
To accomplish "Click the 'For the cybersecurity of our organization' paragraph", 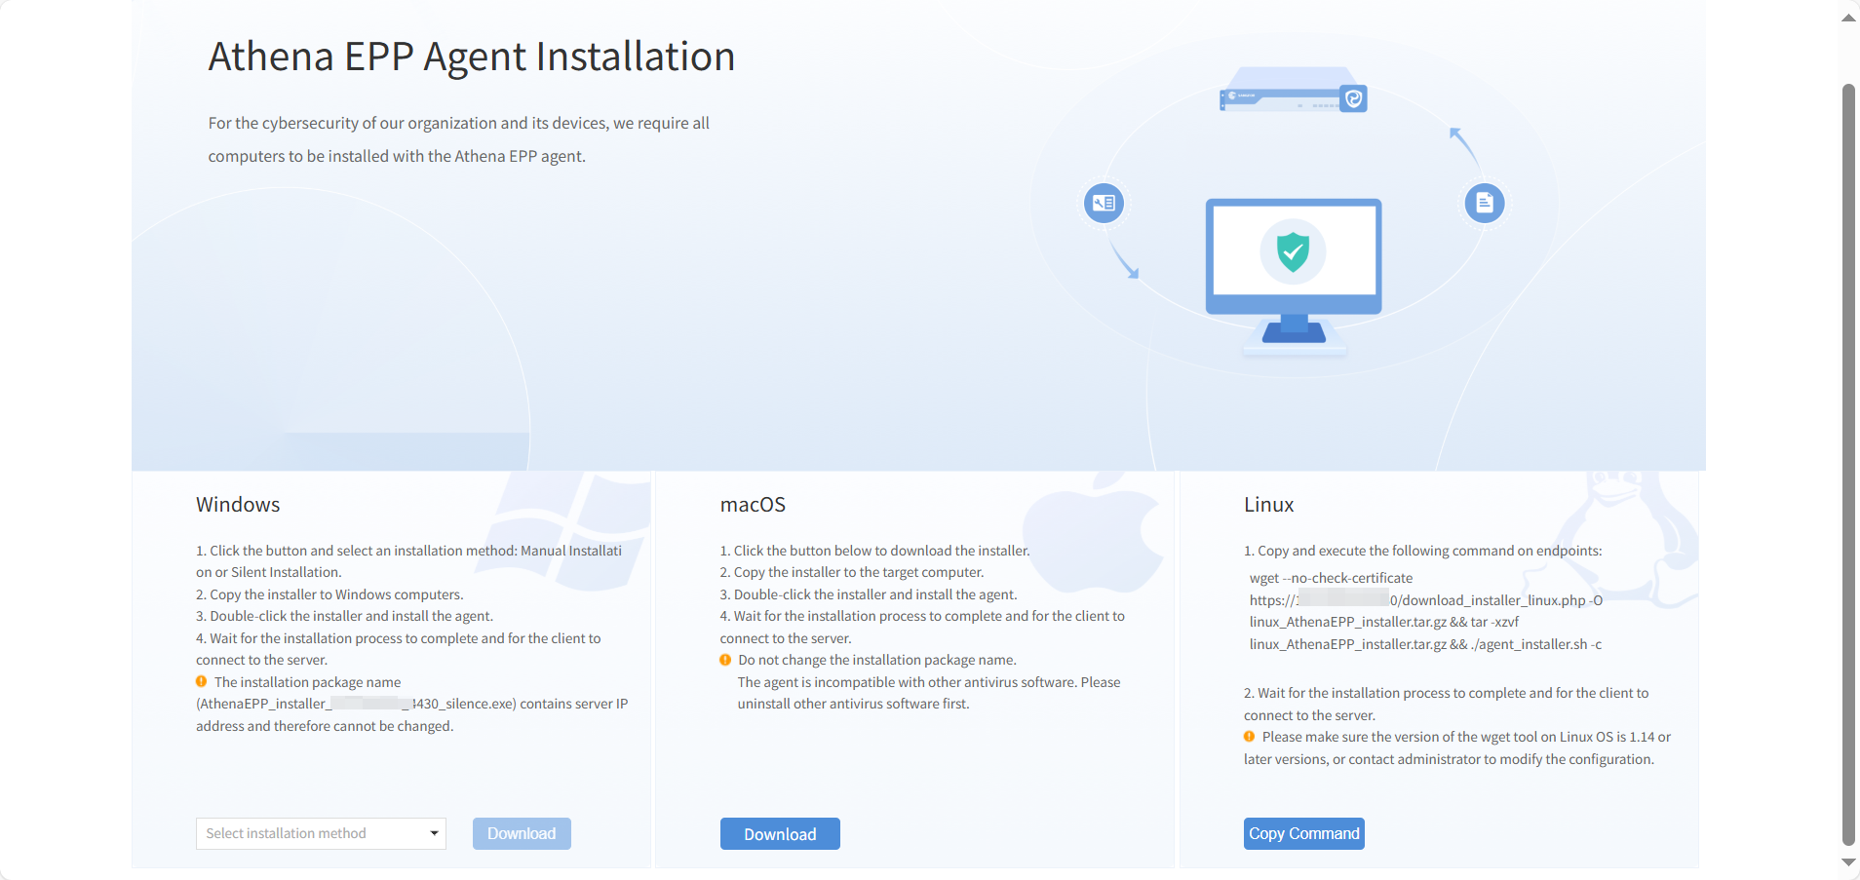I will 458,139.
